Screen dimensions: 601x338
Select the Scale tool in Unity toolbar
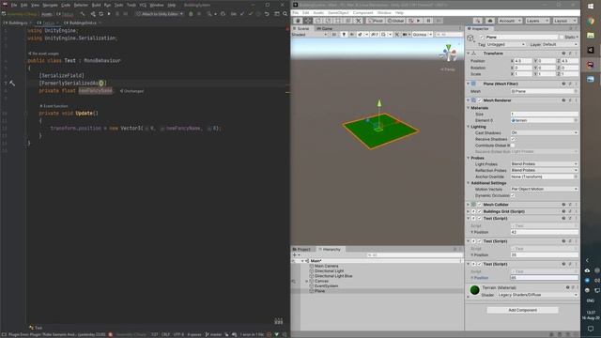pyautogui.click(x=328, y=21)
